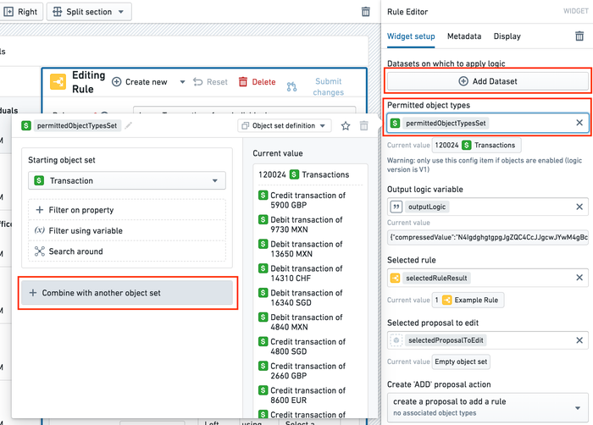Switch to the Display tab
The width and height of the screenshot is (593, 425).
click(507, 36)
